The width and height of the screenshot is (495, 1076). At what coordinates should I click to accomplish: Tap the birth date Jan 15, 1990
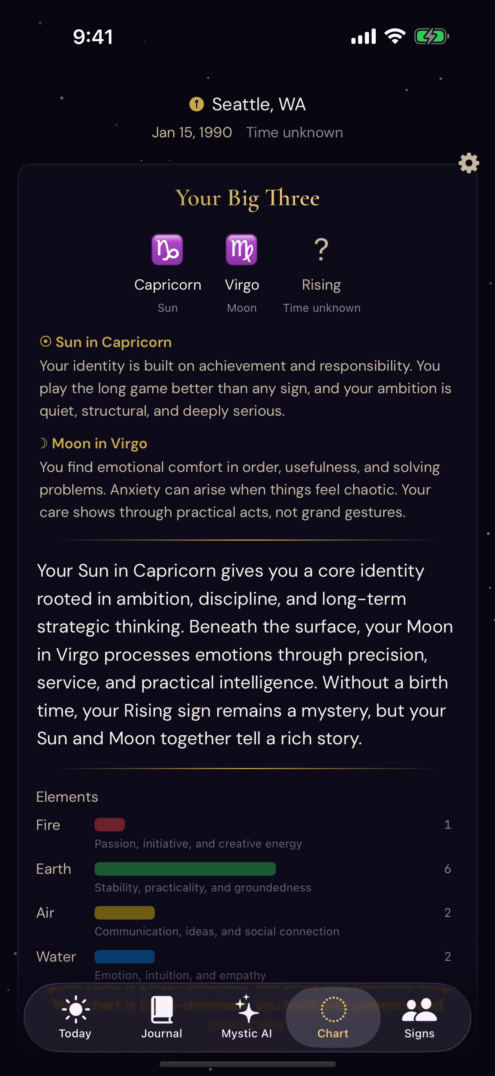[x=192, y=132]
